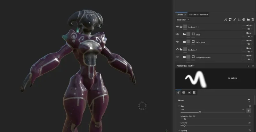
Task: Delete the selected layer with the trash icon
Action: [x=253, y=20]
